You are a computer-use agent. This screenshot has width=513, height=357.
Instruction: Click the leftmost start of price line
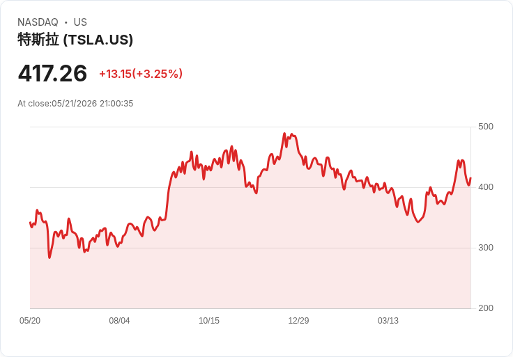[x=30, y=223]
